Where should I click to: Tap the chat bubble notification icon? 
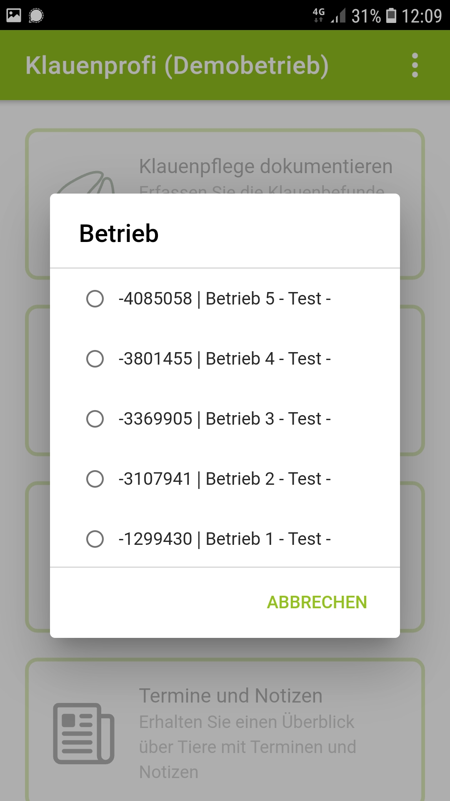point(36,15)
